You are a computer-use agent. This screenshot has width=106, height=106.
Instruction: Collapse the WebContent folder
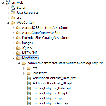[x=8, y=23]
